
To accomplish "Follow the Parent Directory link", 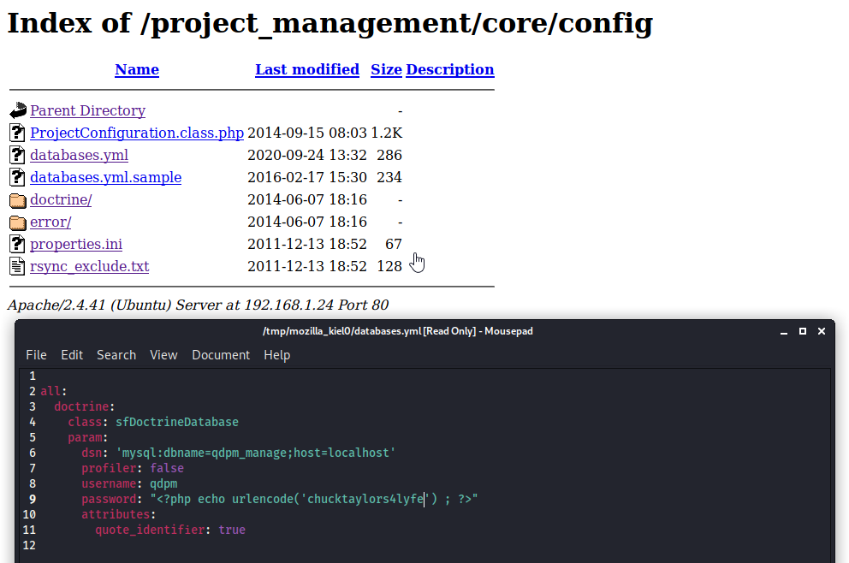I will pyautogui.click(x=87, y=110).
